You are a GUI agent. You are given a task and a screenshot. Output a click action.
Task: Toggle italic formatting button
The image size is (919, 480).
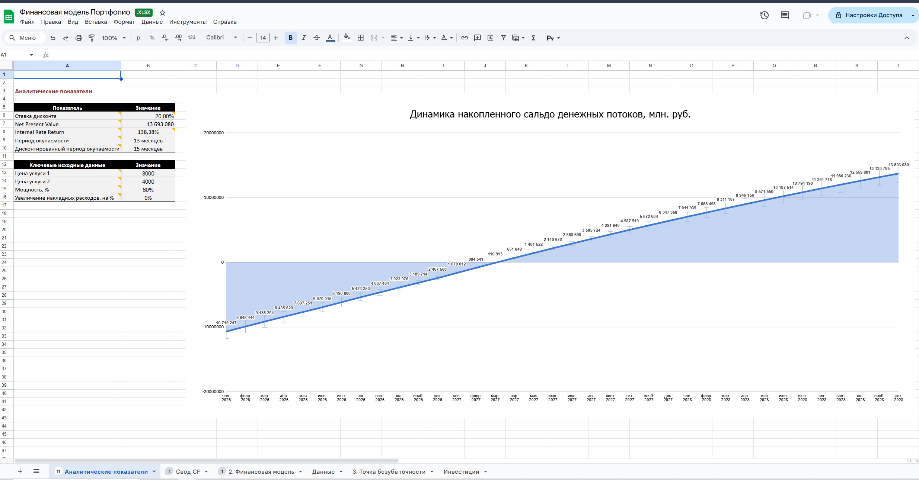(x=304, y=38)
